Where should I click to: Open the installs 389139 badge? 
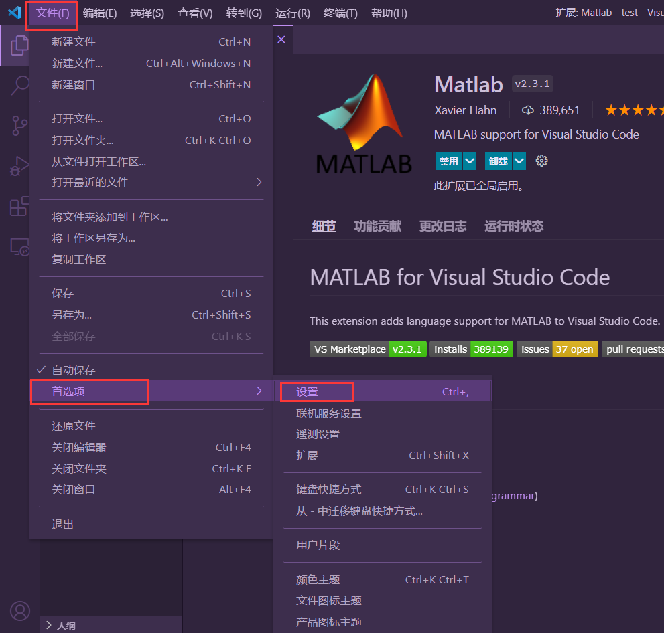(x=471, y=349)
